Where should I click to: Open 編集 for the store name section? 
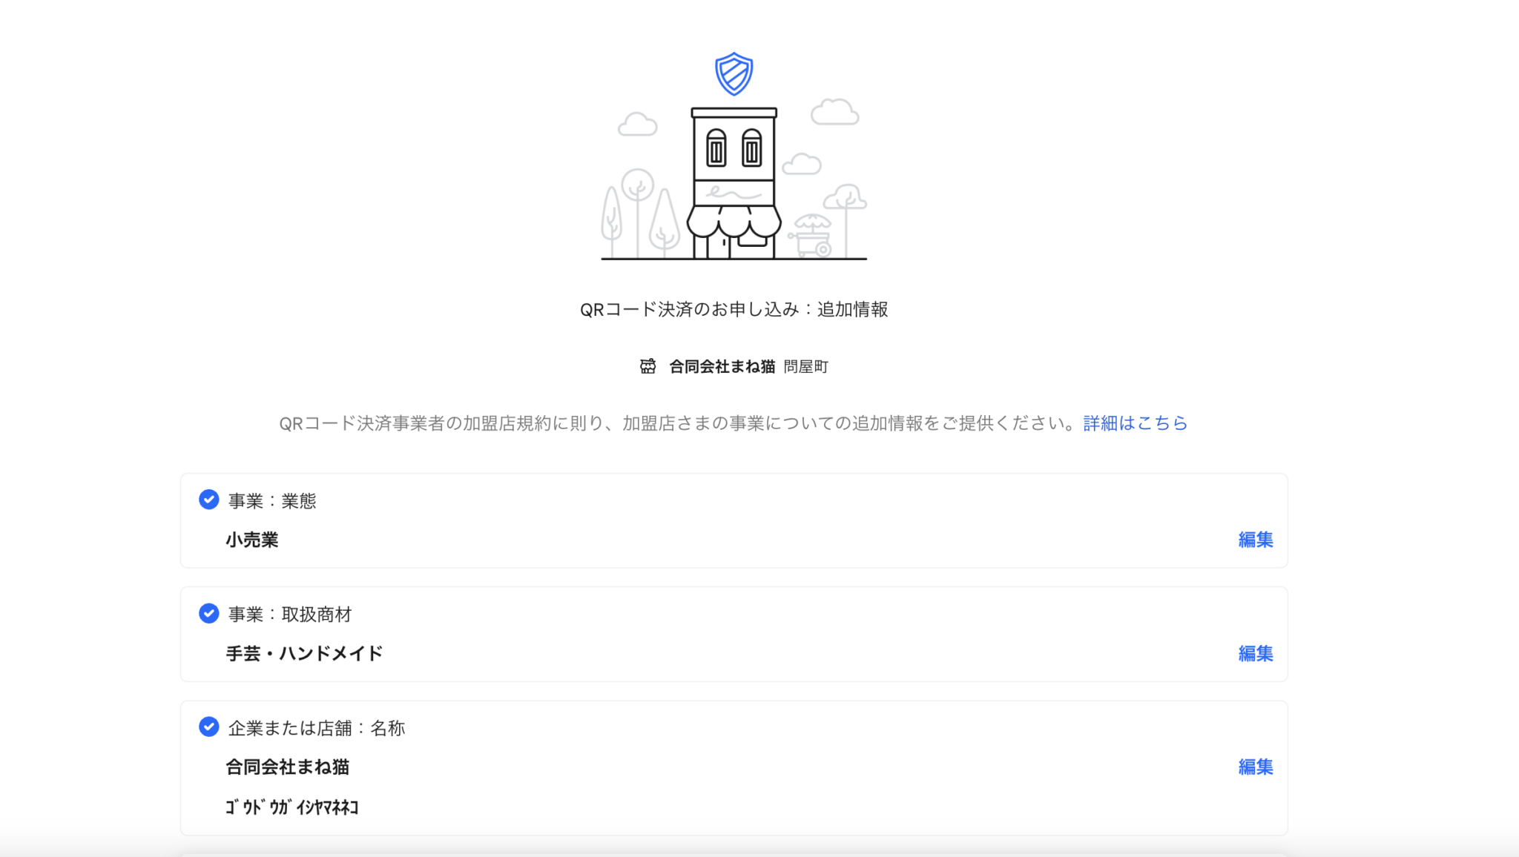[1254, 767]
